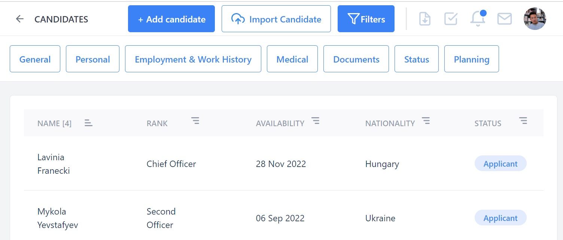Open the mail envelope icon
Screen dimensions: 563x240
pos(505,19)
